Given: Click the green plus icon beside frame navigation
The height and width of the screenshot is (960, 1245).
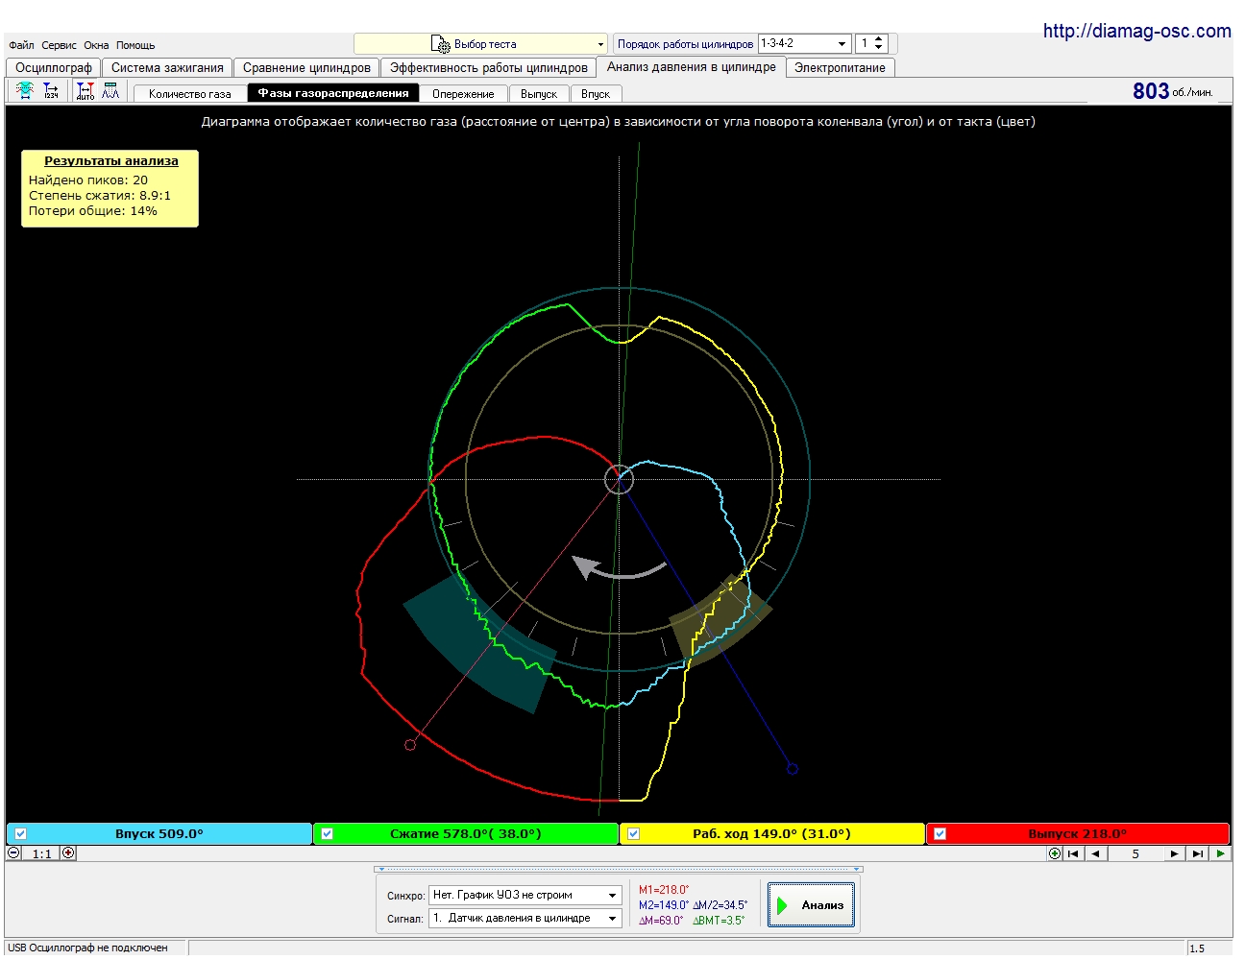Looking at the screenshot, I should click(1055, 853).
